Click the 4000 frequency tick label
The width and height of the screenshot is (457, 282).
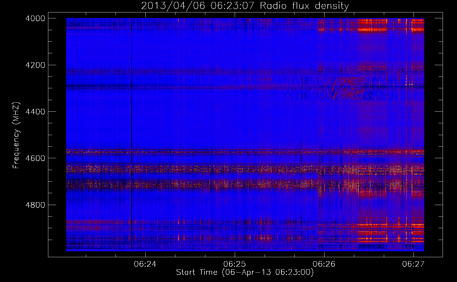[35, 18]
